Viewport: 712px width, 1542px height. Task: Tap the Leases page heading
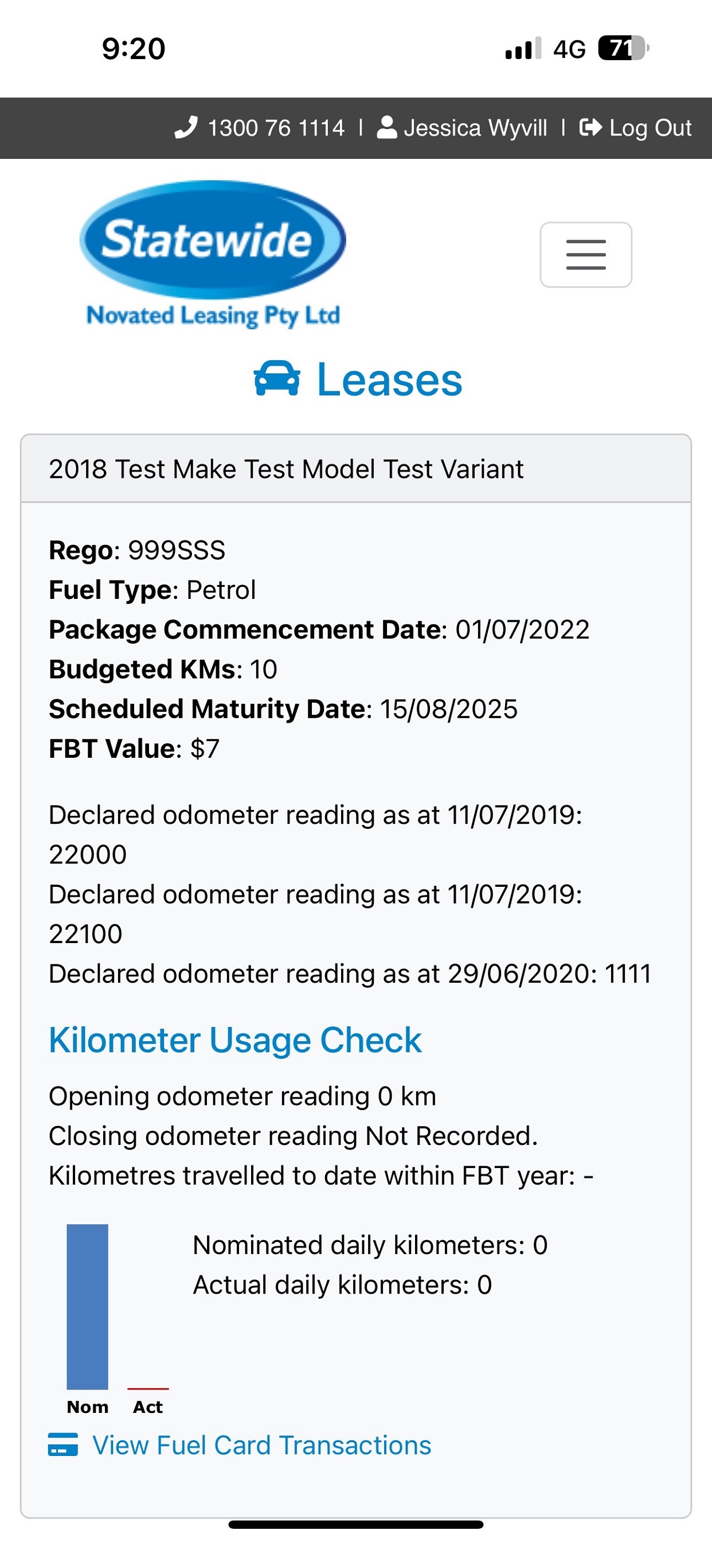pyautogui.click(x=389, y=380)
